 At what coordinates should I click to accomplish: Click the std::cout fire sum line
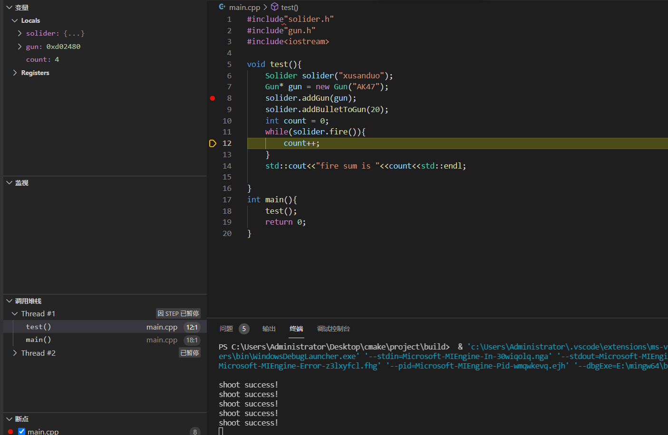click(366, 166)
